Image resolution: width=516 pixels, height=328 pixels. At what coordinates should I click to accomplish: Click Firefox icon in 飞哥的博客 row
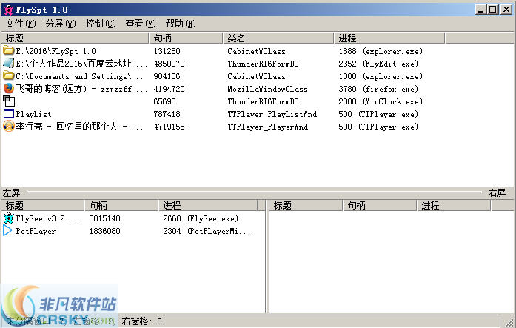click(9, 89)
